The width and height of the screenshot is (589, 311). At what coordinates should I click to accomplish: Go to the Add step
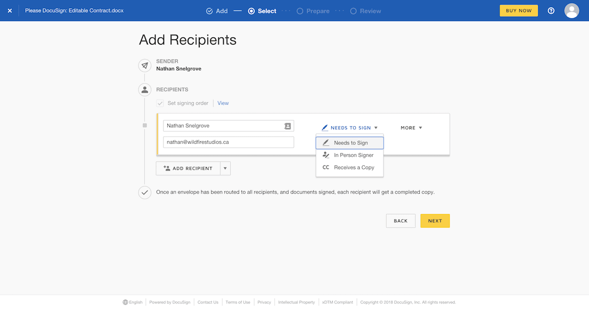tap(217, 11)
